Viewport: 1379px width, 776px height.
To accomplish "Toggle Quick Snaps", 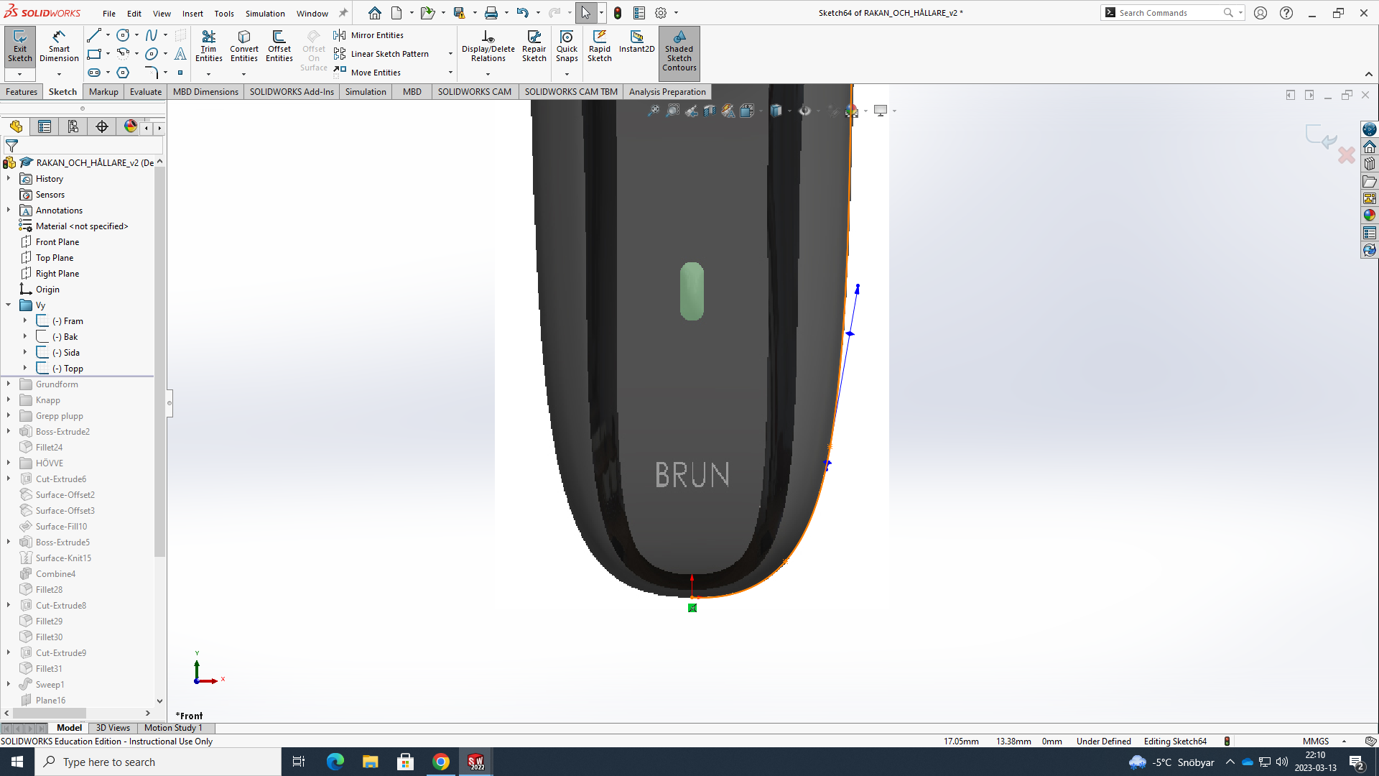I will point(567,45).
